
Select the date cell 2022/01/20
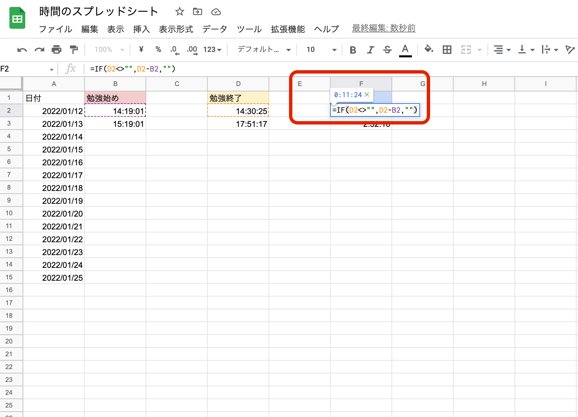coord(54,213)
